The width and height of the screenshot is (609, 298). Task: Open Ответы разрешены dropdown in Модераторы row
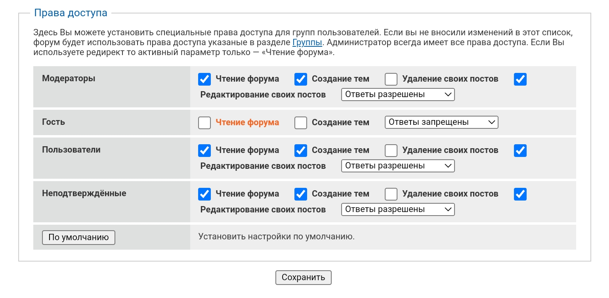click(x=398, y=95)
